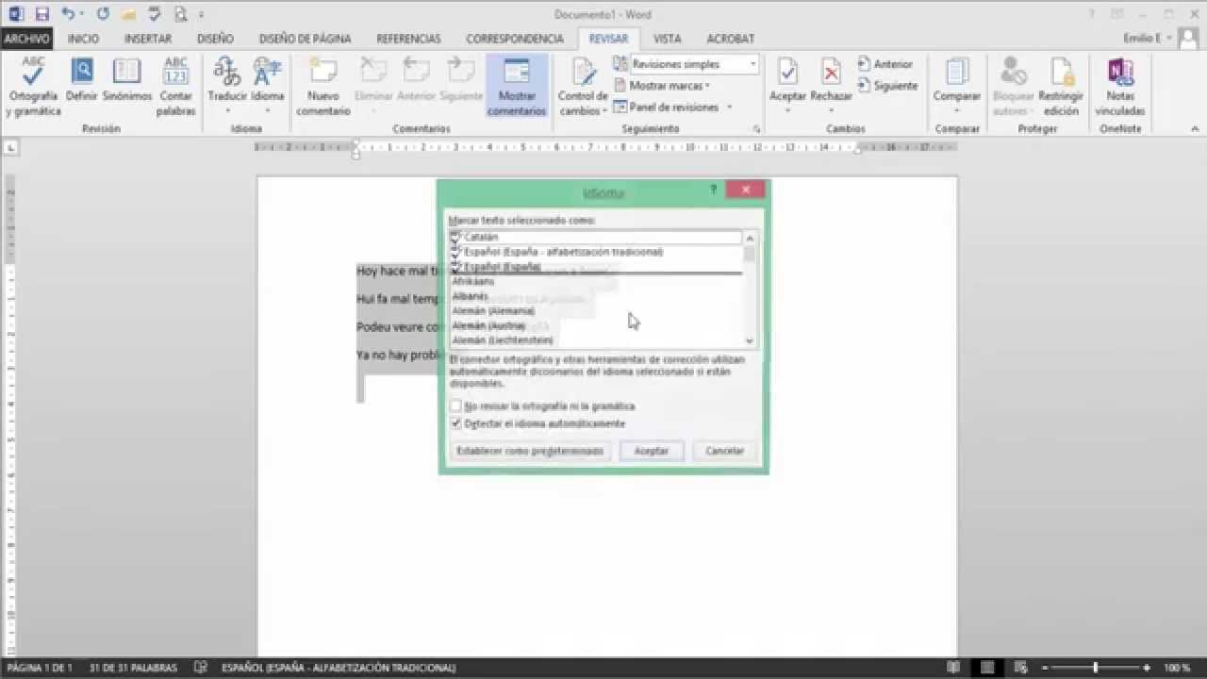Viewport: 1207px width, 679px height.
Task: Switch to the REFERENCIAS tab
Action: [408, 39]
